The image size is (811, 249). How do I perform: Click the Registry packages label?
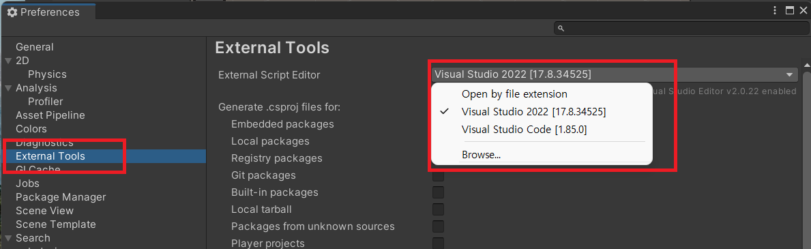pyautogui.click(x=277, y=158)
